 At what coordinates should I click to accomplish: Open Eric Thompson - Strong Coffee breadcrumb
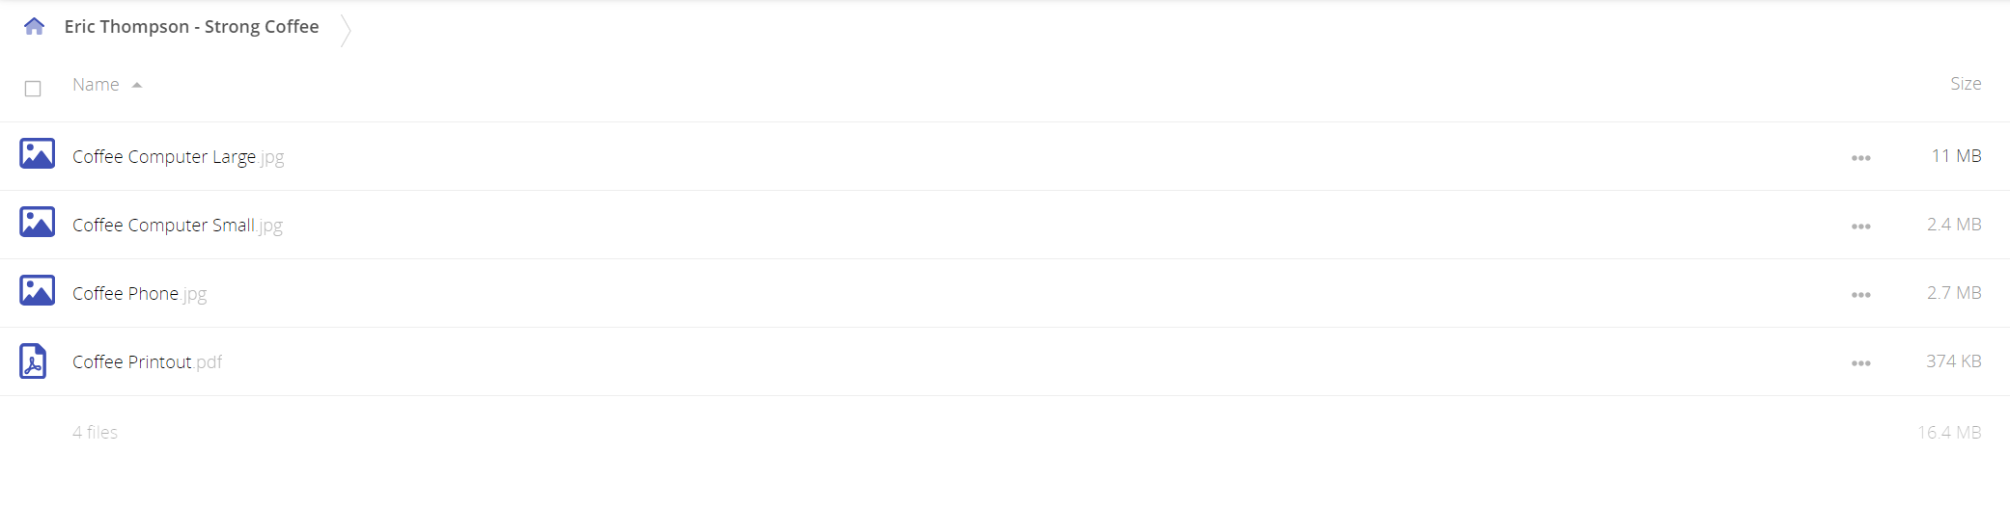click(x=191, y=27)
